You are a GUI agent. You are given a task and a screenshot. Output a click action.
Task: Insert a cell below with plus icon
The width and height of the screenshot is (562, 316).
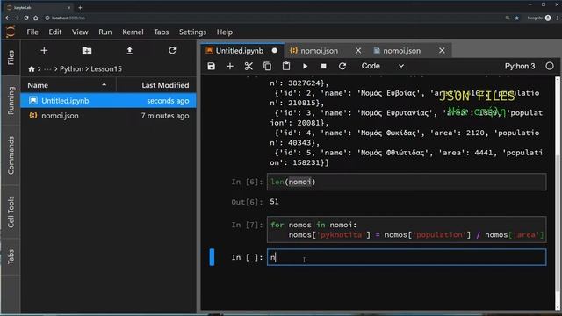(230, 67)
